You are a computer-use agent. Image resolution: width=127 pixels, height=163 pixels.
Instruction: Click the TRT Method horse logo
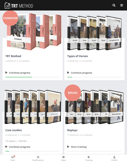[7, 5]
